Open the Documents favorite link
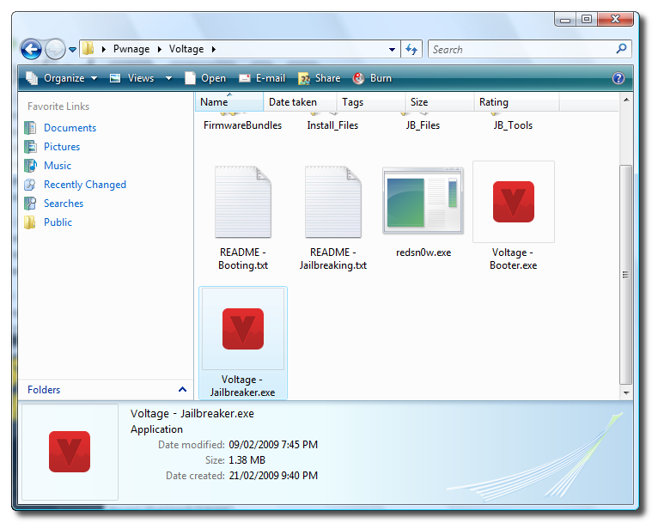Viewport: 652px width, 523px height. click(x=70, y=128)
